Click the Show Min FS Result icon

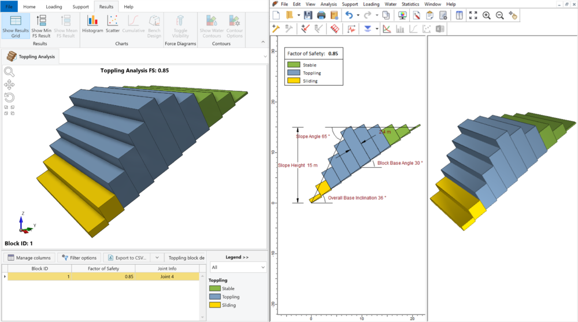click(41, 26)
